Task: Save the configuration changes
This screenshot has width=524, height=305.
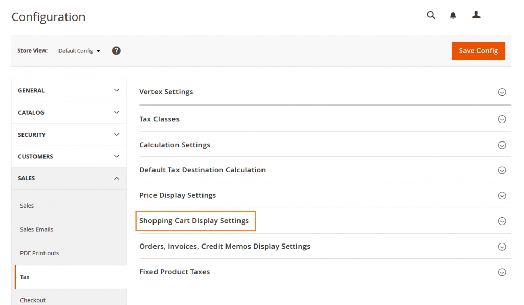Action: pyautogui.click(x=478, y=50)
